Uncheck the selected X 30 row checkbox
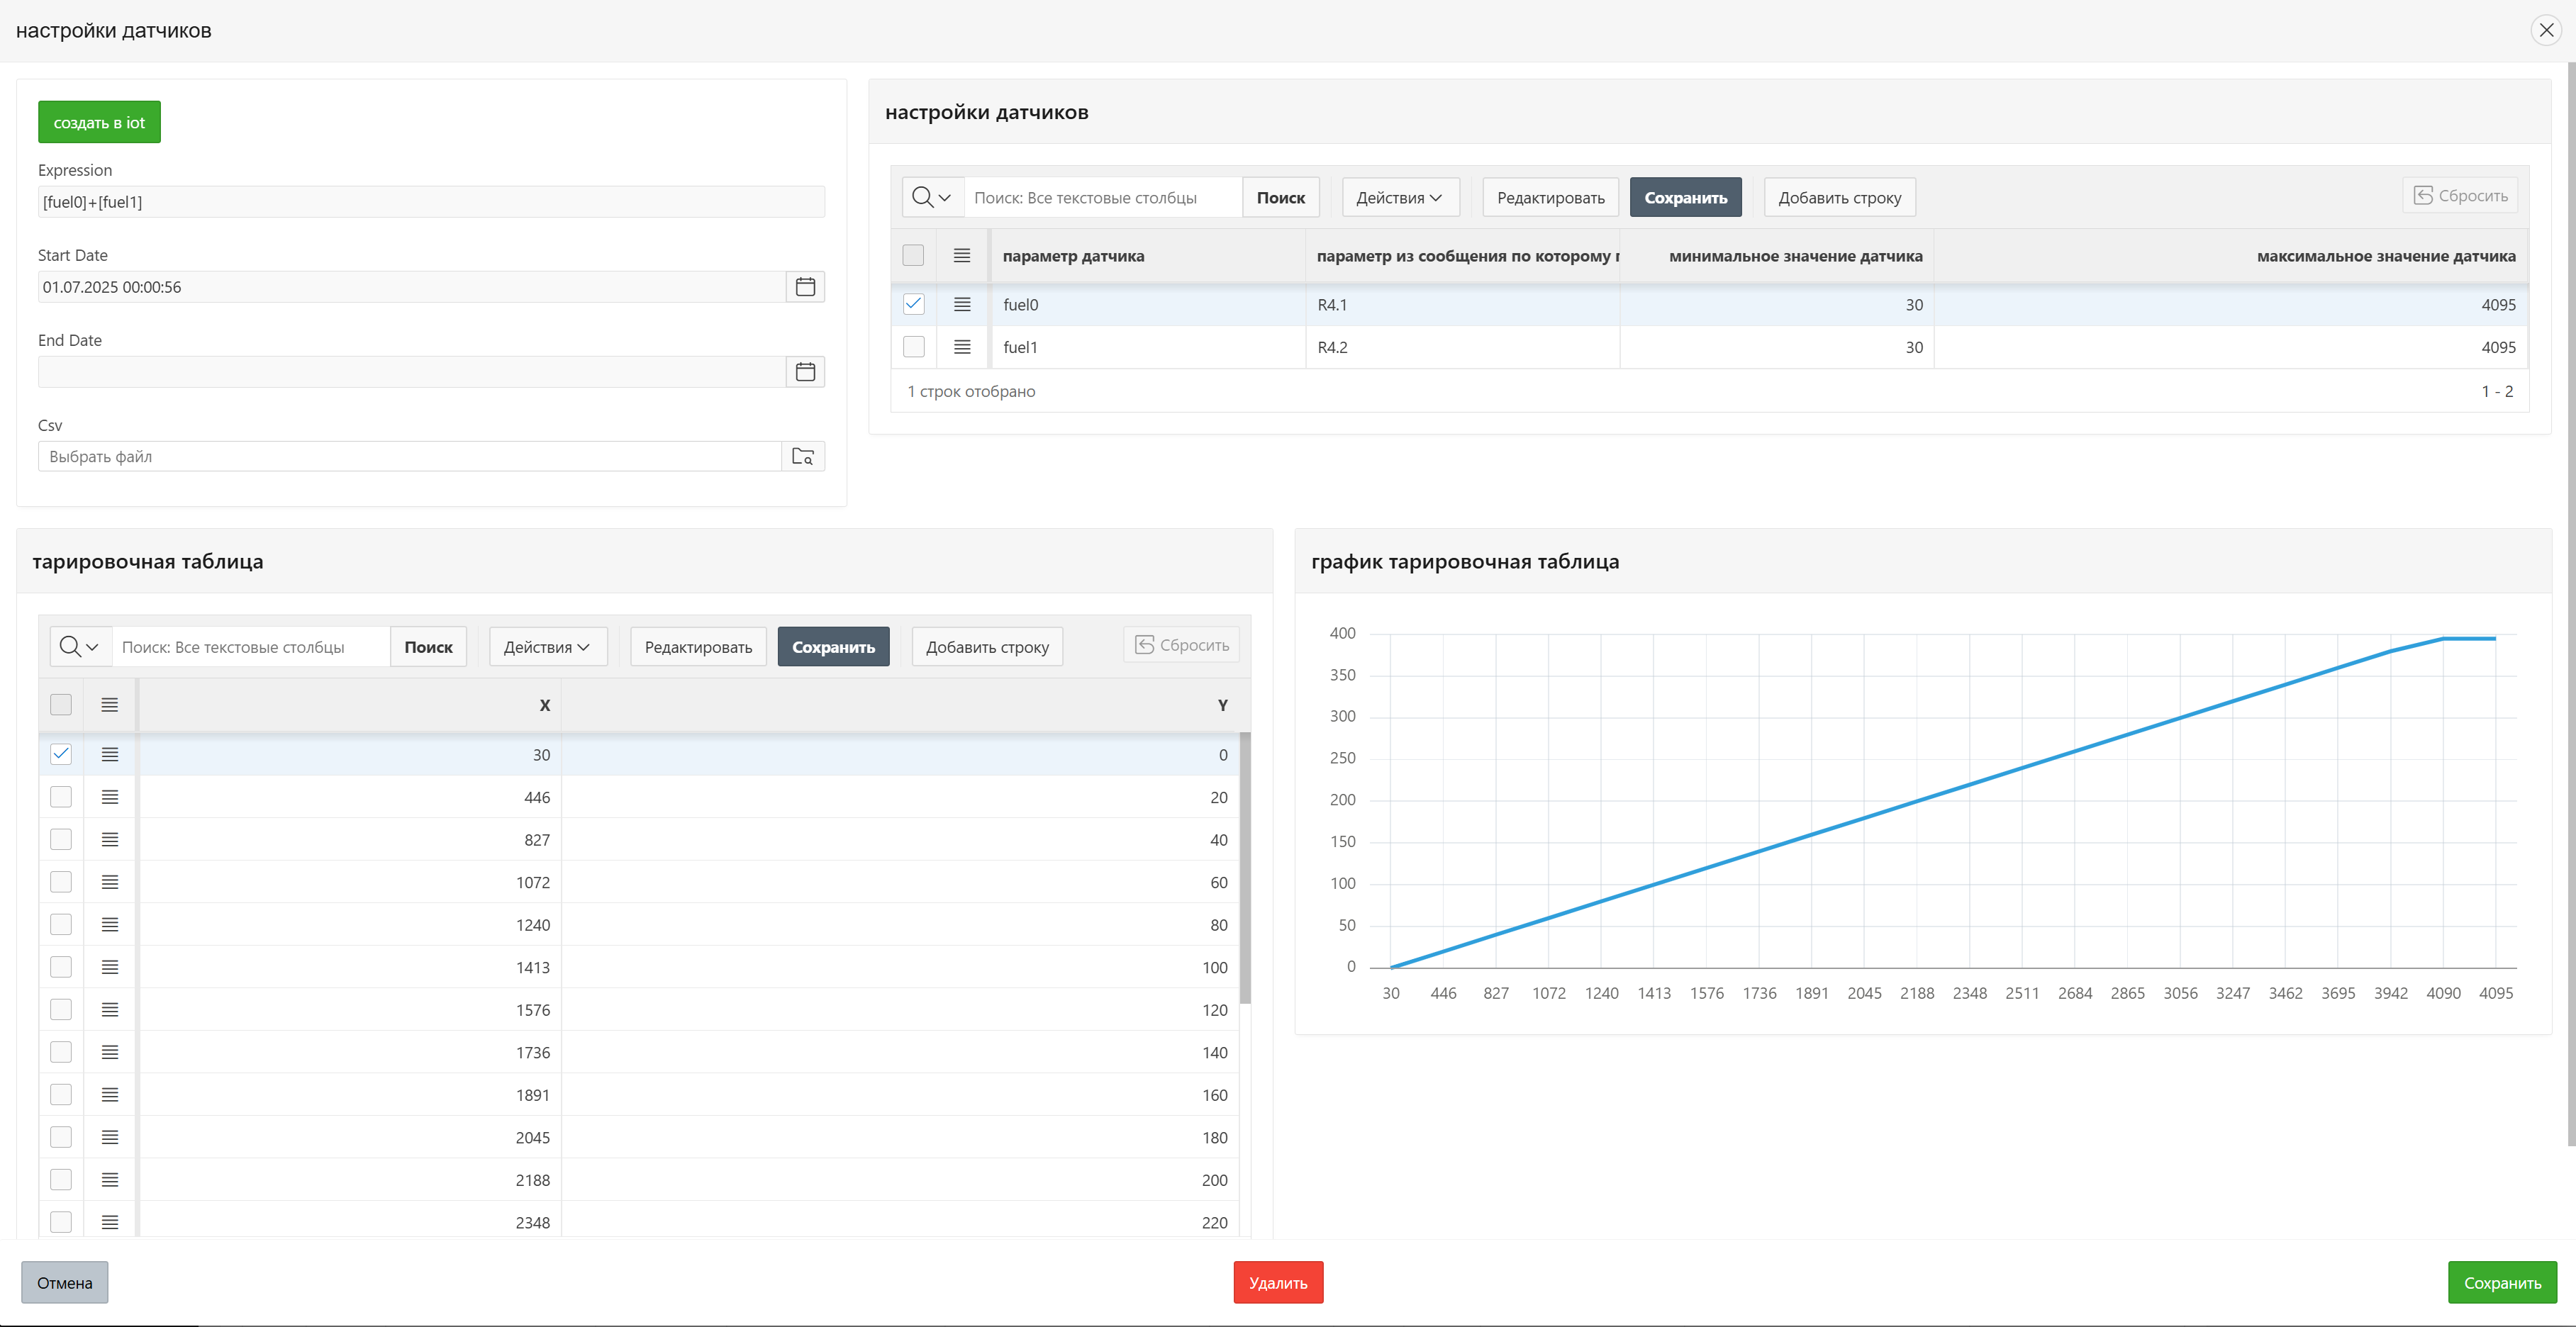 tap(61, 754)
